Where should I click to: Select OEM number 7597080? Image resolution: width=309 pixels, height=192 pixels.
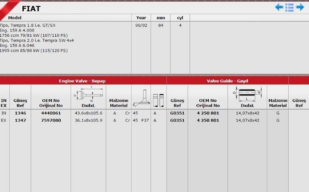pos(51,120)
